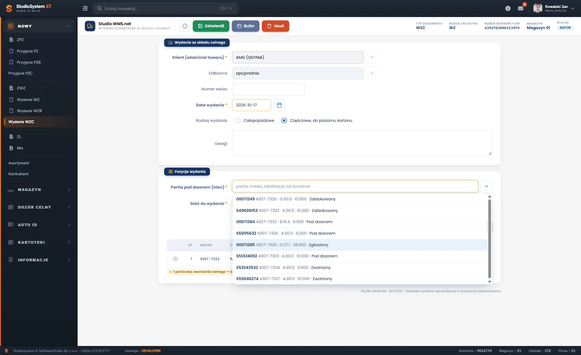Remove row 1 with the delete icon
This screenshot has width=581, height=355.
(x=175, y=259)
